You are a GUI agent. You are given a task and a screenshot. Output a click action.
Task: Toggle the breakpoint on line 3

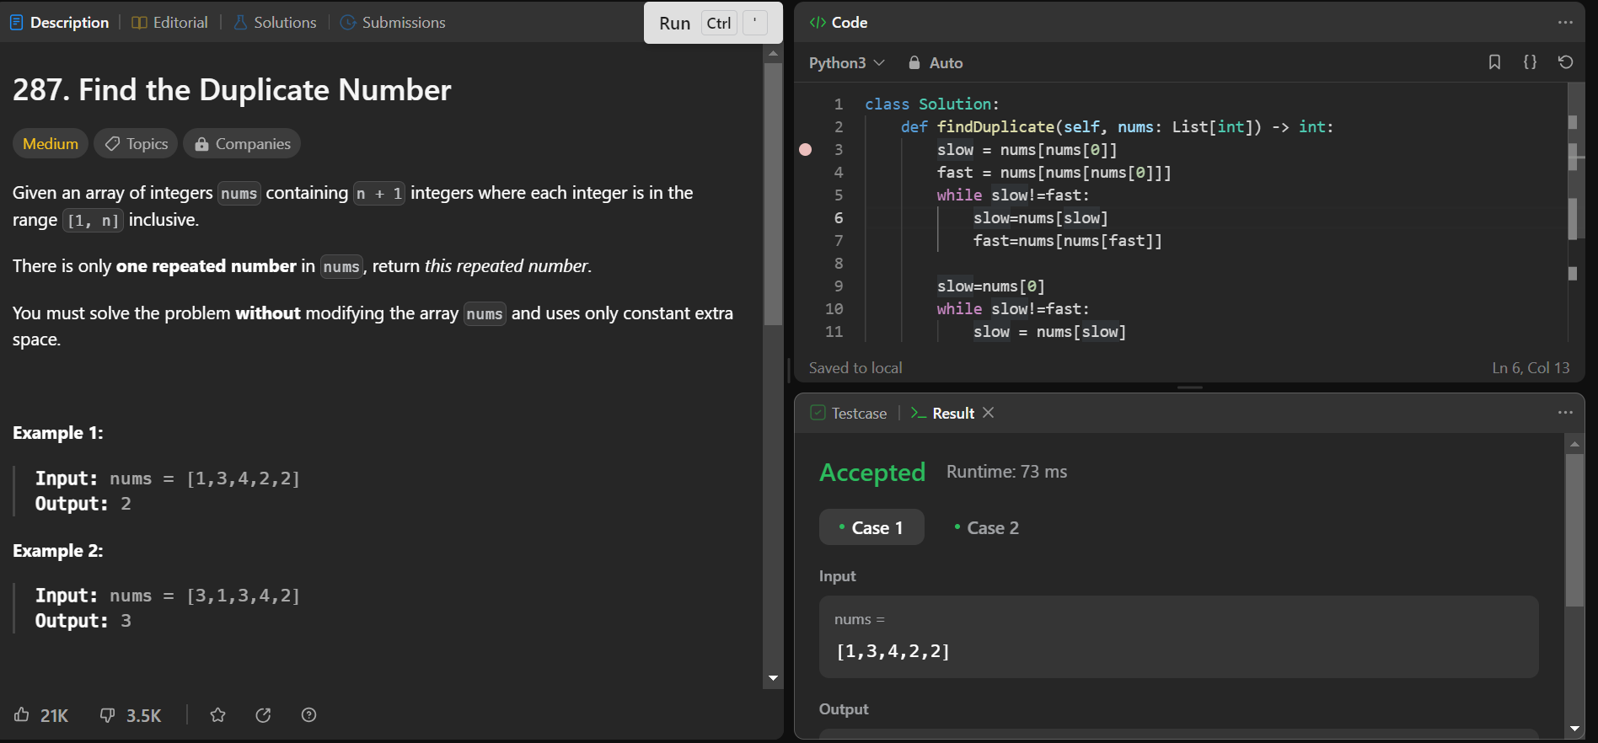[x=806, y=150]
